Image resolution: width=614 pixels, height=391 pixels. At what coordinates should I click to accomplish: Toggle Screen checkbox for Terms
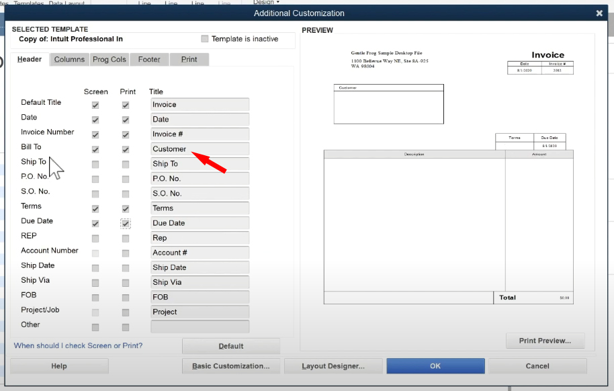(x=95, y=209)
